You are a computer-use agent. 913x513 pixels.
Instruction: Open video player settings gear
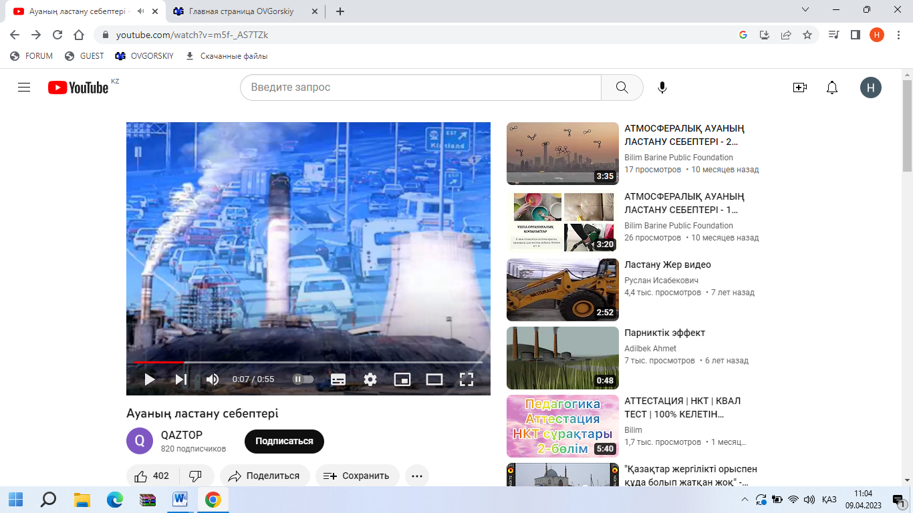[x=370, y=379]
